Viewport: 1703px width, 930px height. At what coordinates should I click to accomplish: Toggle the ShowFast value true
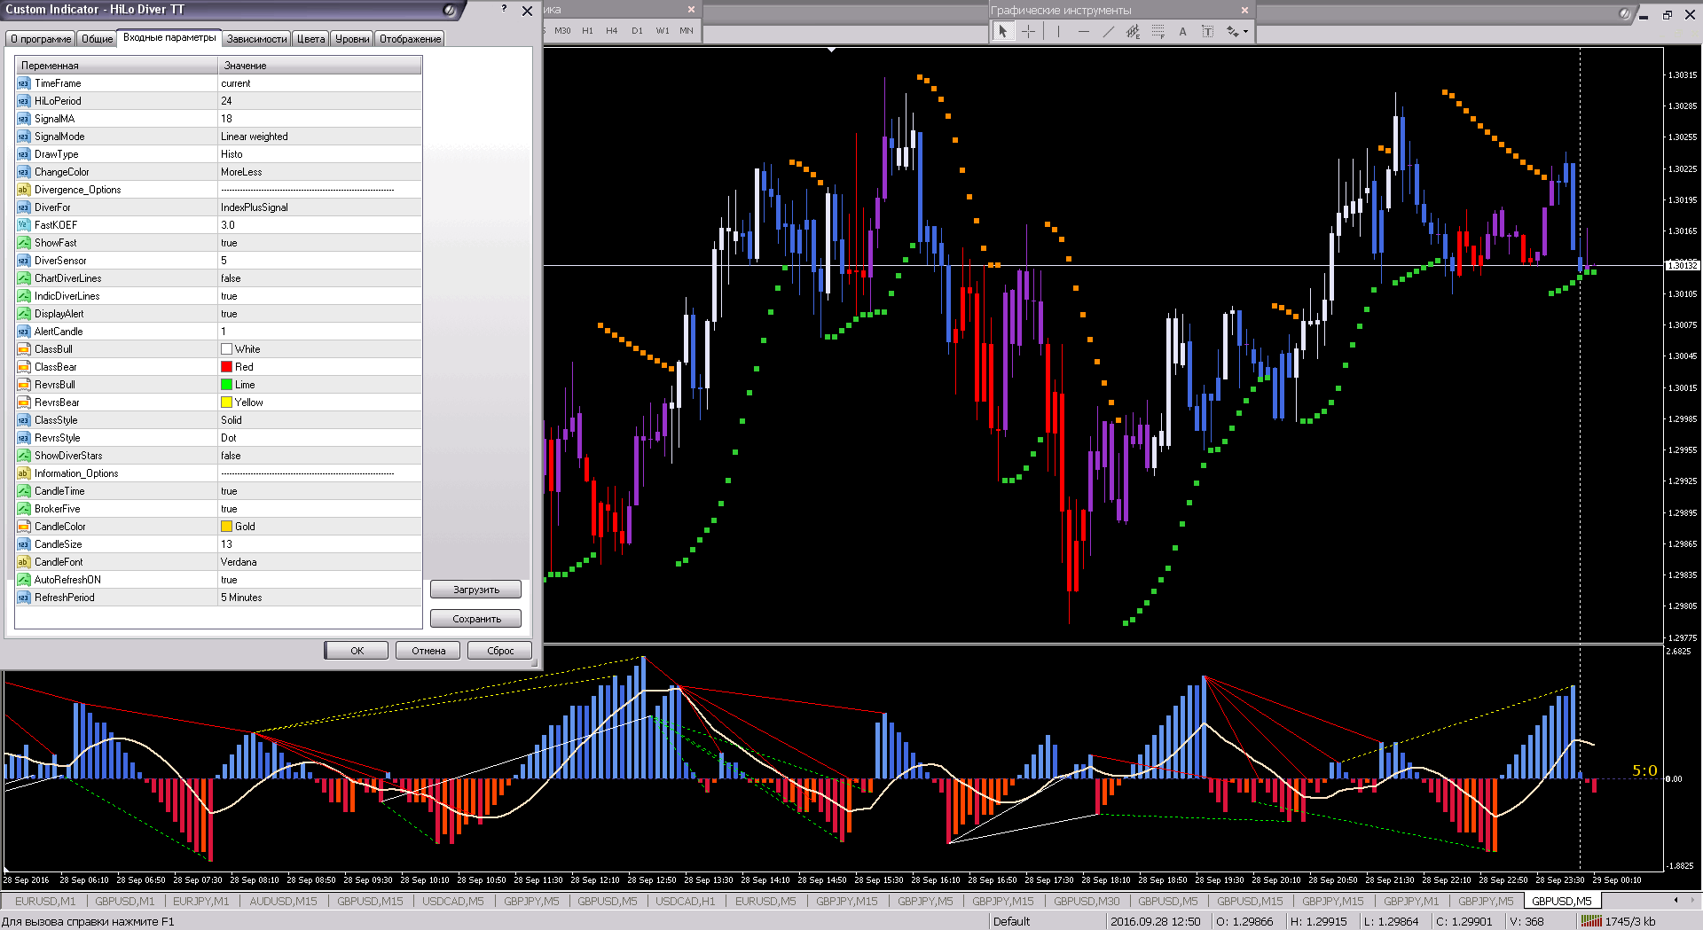tap(319, 243)
